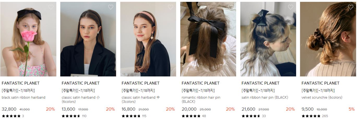Viewport: 359px width, 126px height.
Task: Add satin ribbon hair pin to wishlist
Action: [291, 7]
